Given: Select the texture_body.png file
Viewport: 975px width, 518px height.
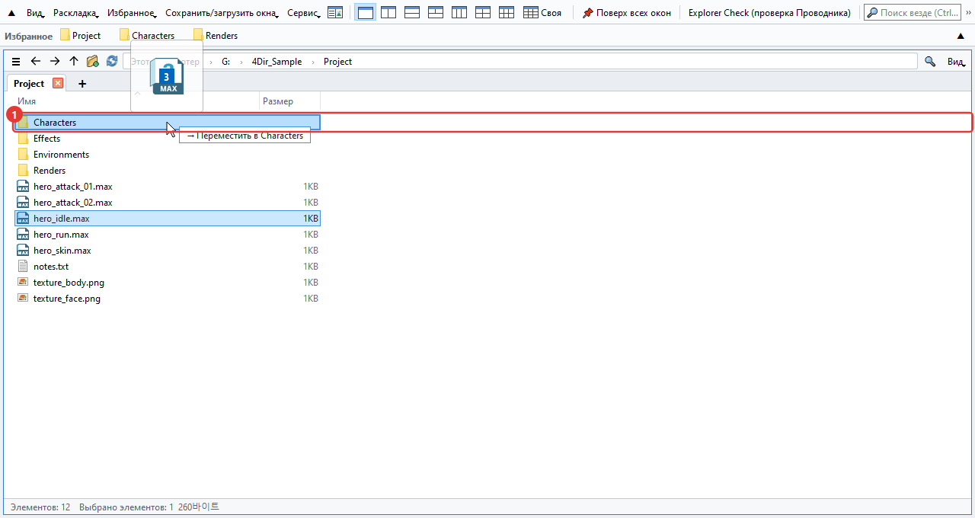Looking at the screenshot, I should coord(168,283).
